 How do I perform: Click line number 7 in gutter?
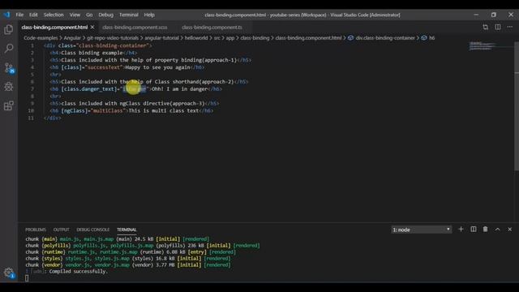tap(32, 89)
